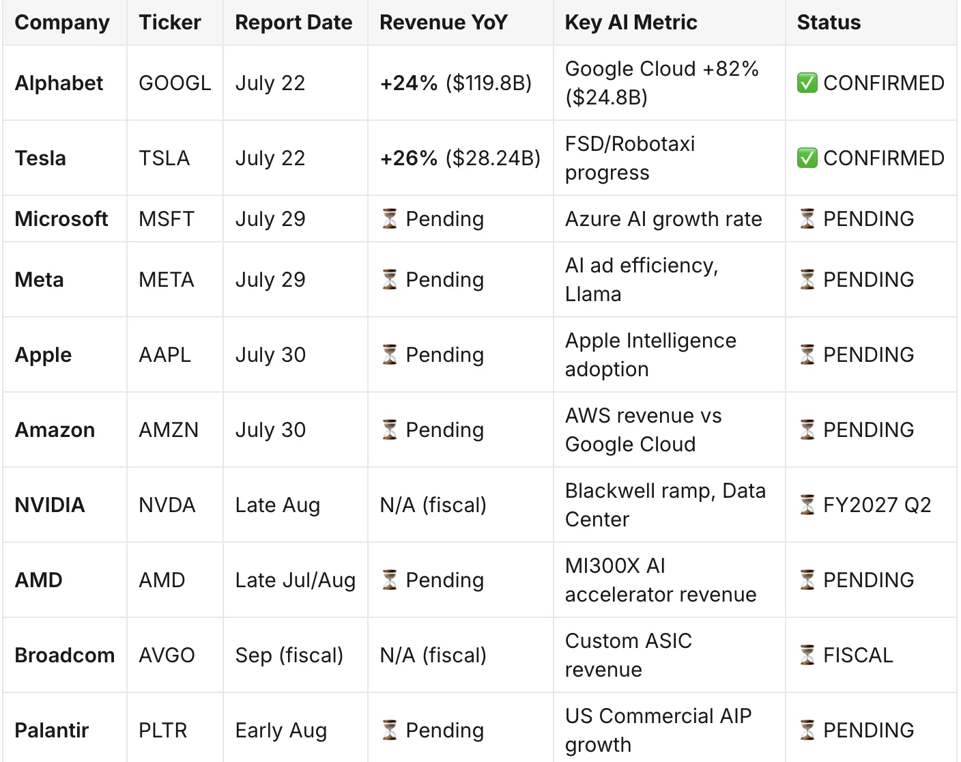
Task: Select the GOOGL ticker cell
Action: pyautogui.click(x=175, y=83)
